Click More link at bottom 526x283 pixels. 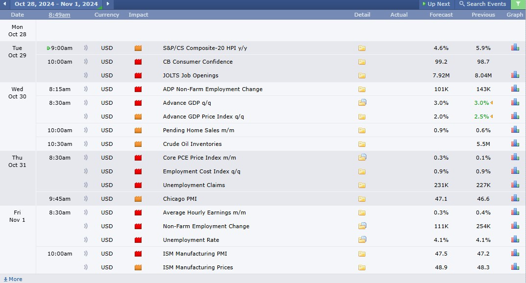[13, 279]
